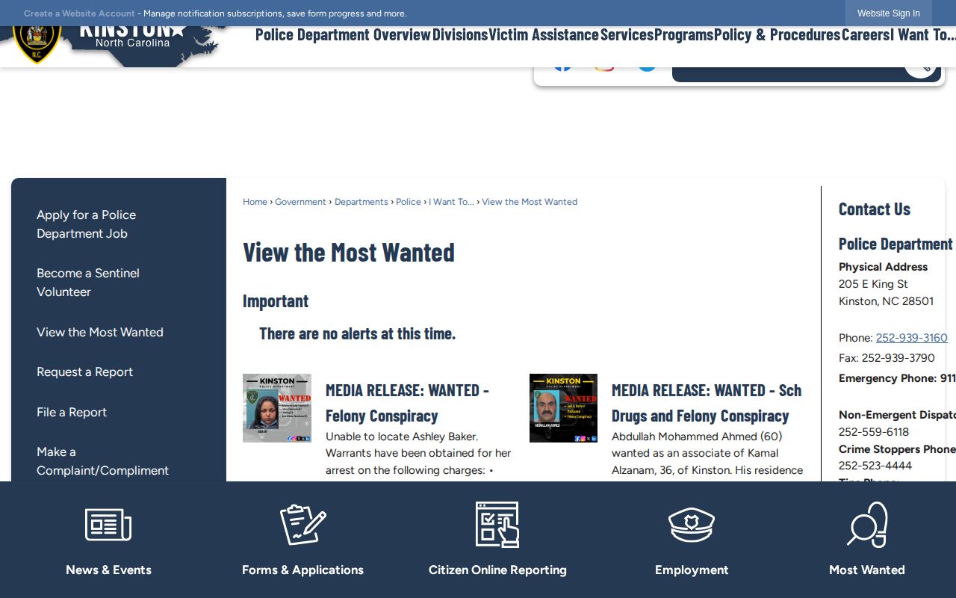Open Abdullah Ahmed wanted poster thumbnail
956x598 pixels.
pyautogui.click(x=563, y=408)
